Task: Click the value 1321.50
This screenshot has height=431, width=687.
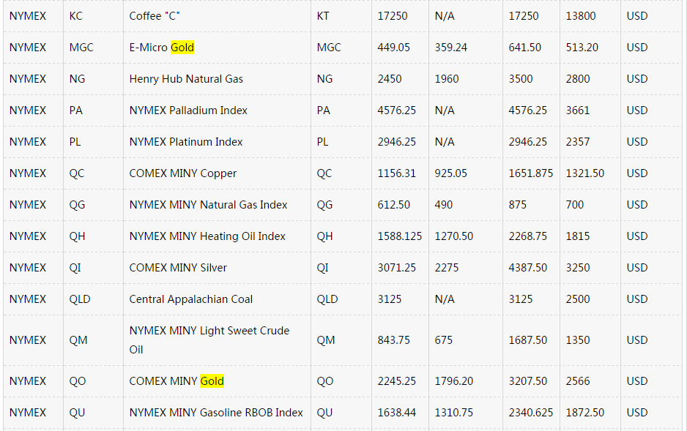Action: [585, 173]
